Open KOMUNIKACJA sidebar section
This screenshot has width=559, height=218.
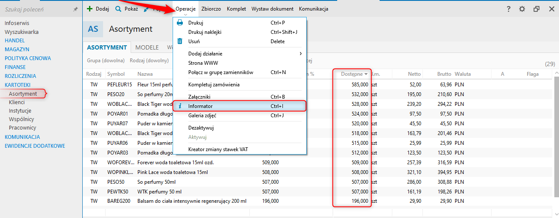click(x=22, y=137)
